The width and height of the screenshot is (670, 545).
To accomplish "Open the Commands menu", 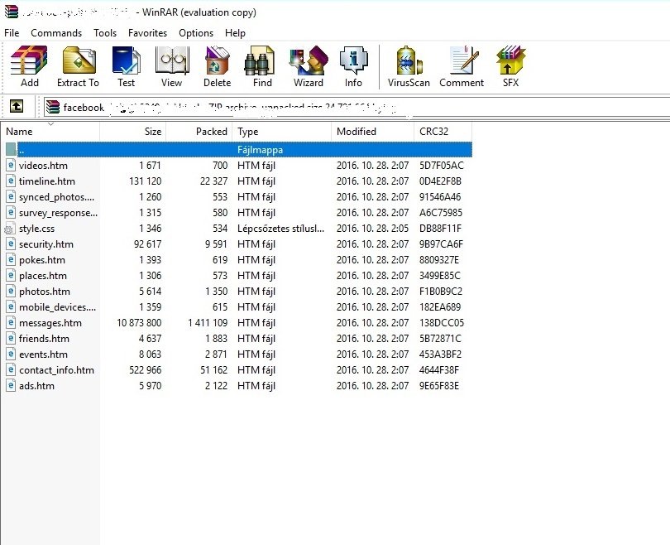I will click(x=56, y=33).
